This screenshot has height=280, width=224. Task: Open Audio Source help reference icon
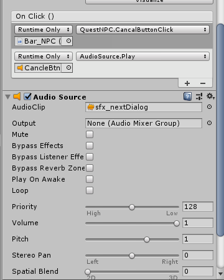point(187,96)
